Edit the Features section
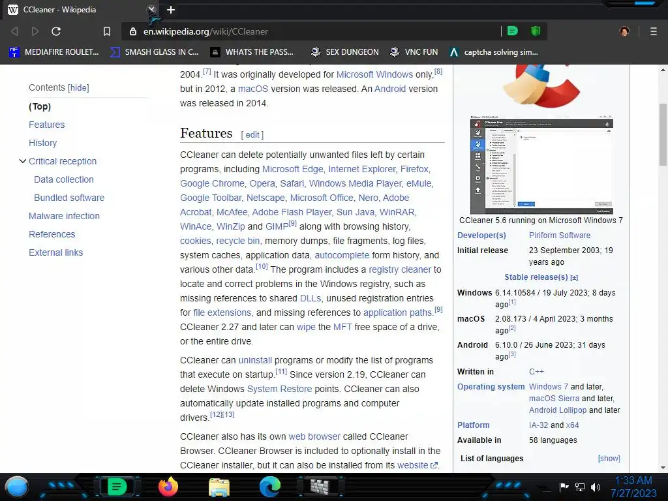Screen dimensions: 668x501 click(x=252, y=135)
